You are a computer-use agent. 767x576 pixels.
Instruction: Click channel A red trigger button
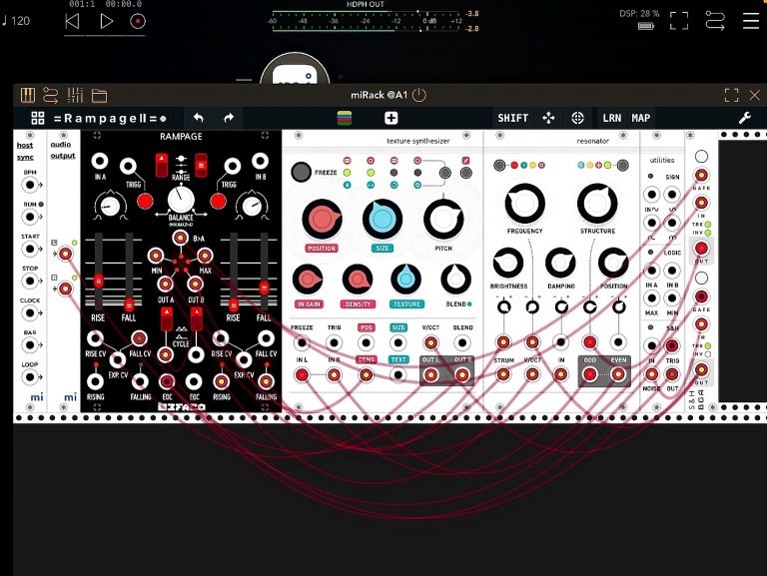tap(145, 201)
